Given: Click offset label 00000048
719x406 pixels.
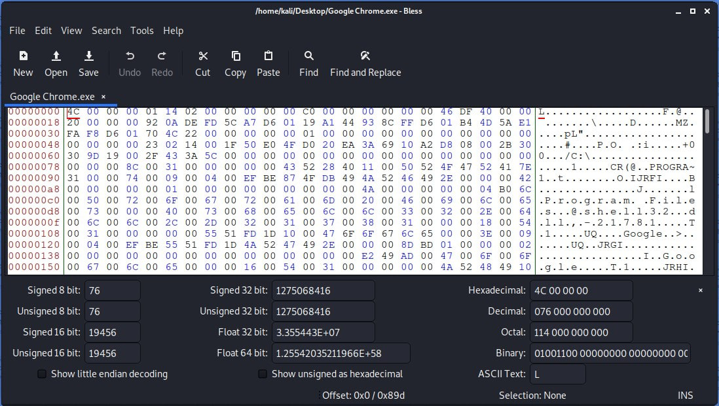Looking at the screenshot, I should click(34, 144).
